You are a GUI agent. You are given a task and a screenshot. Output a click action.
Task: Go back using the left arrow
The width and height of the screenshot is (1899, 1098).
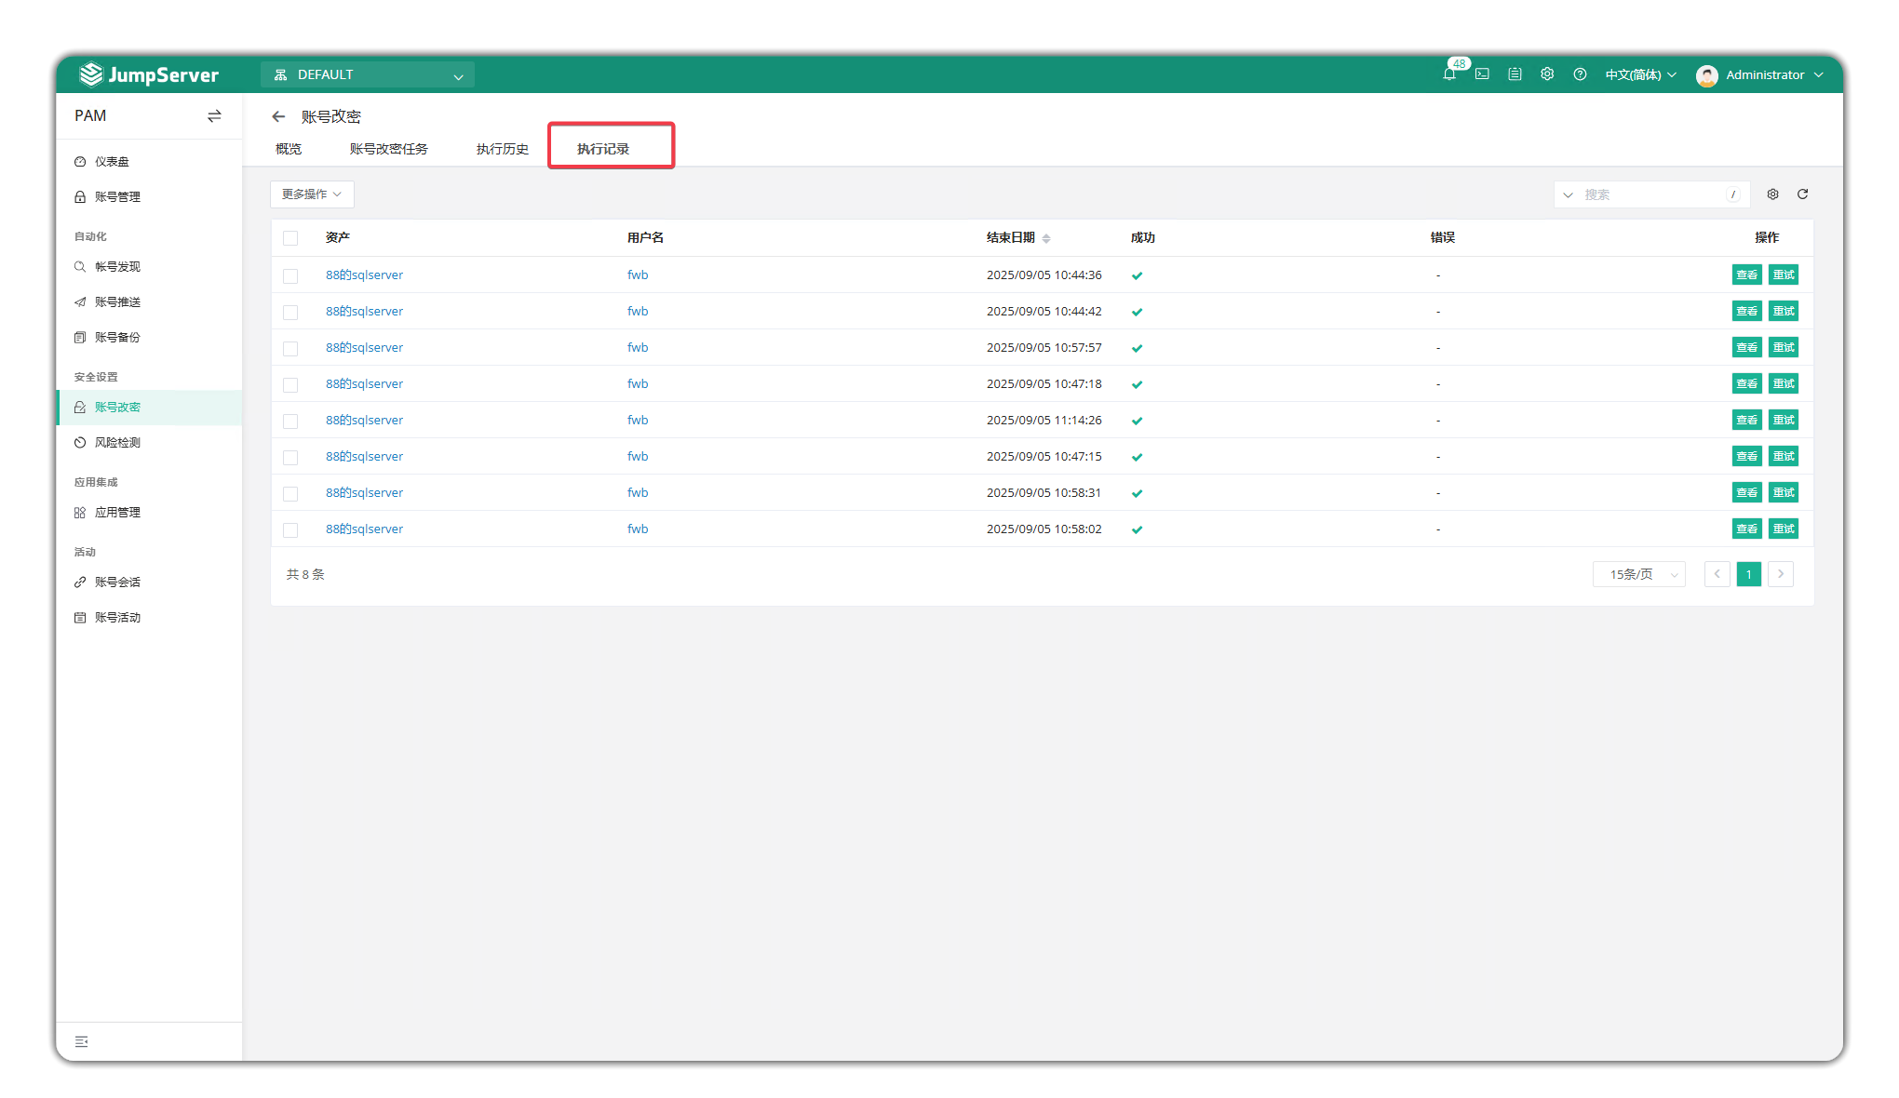[278, 116]
